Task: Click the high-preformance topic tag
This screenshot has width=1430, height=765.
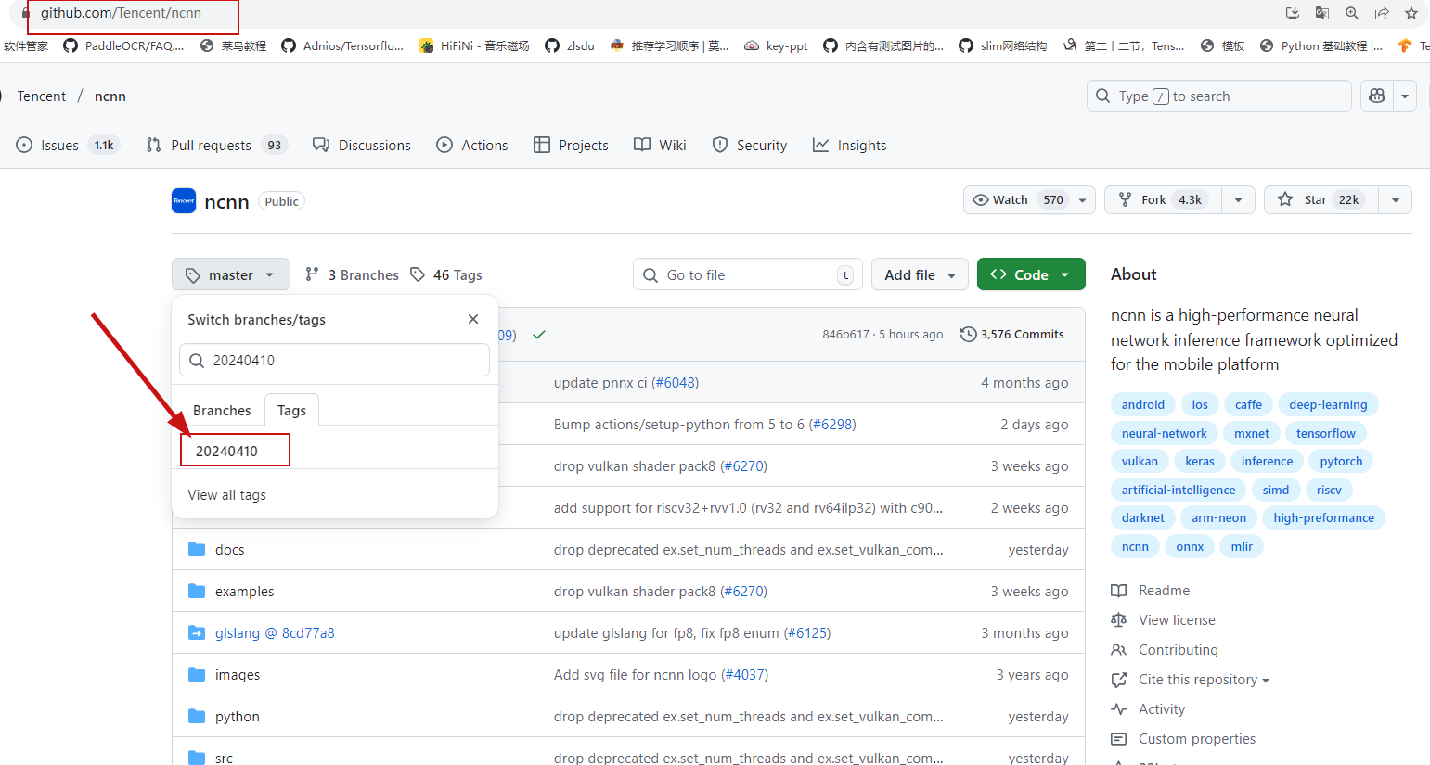Action: click(1324, 517)
